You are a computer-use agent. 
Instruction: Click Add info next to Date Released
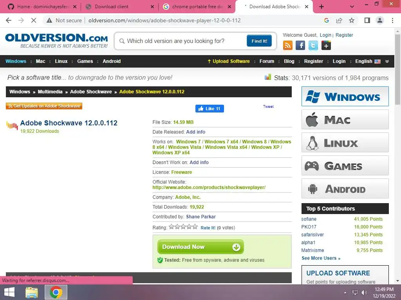pos(196,132)
